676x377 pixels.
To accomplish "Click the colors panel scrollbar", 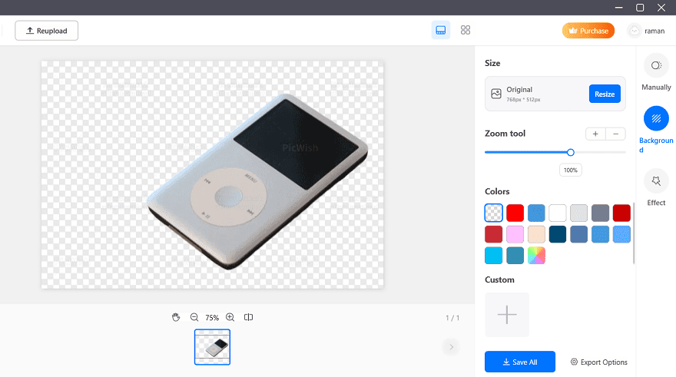I will 633,233.
